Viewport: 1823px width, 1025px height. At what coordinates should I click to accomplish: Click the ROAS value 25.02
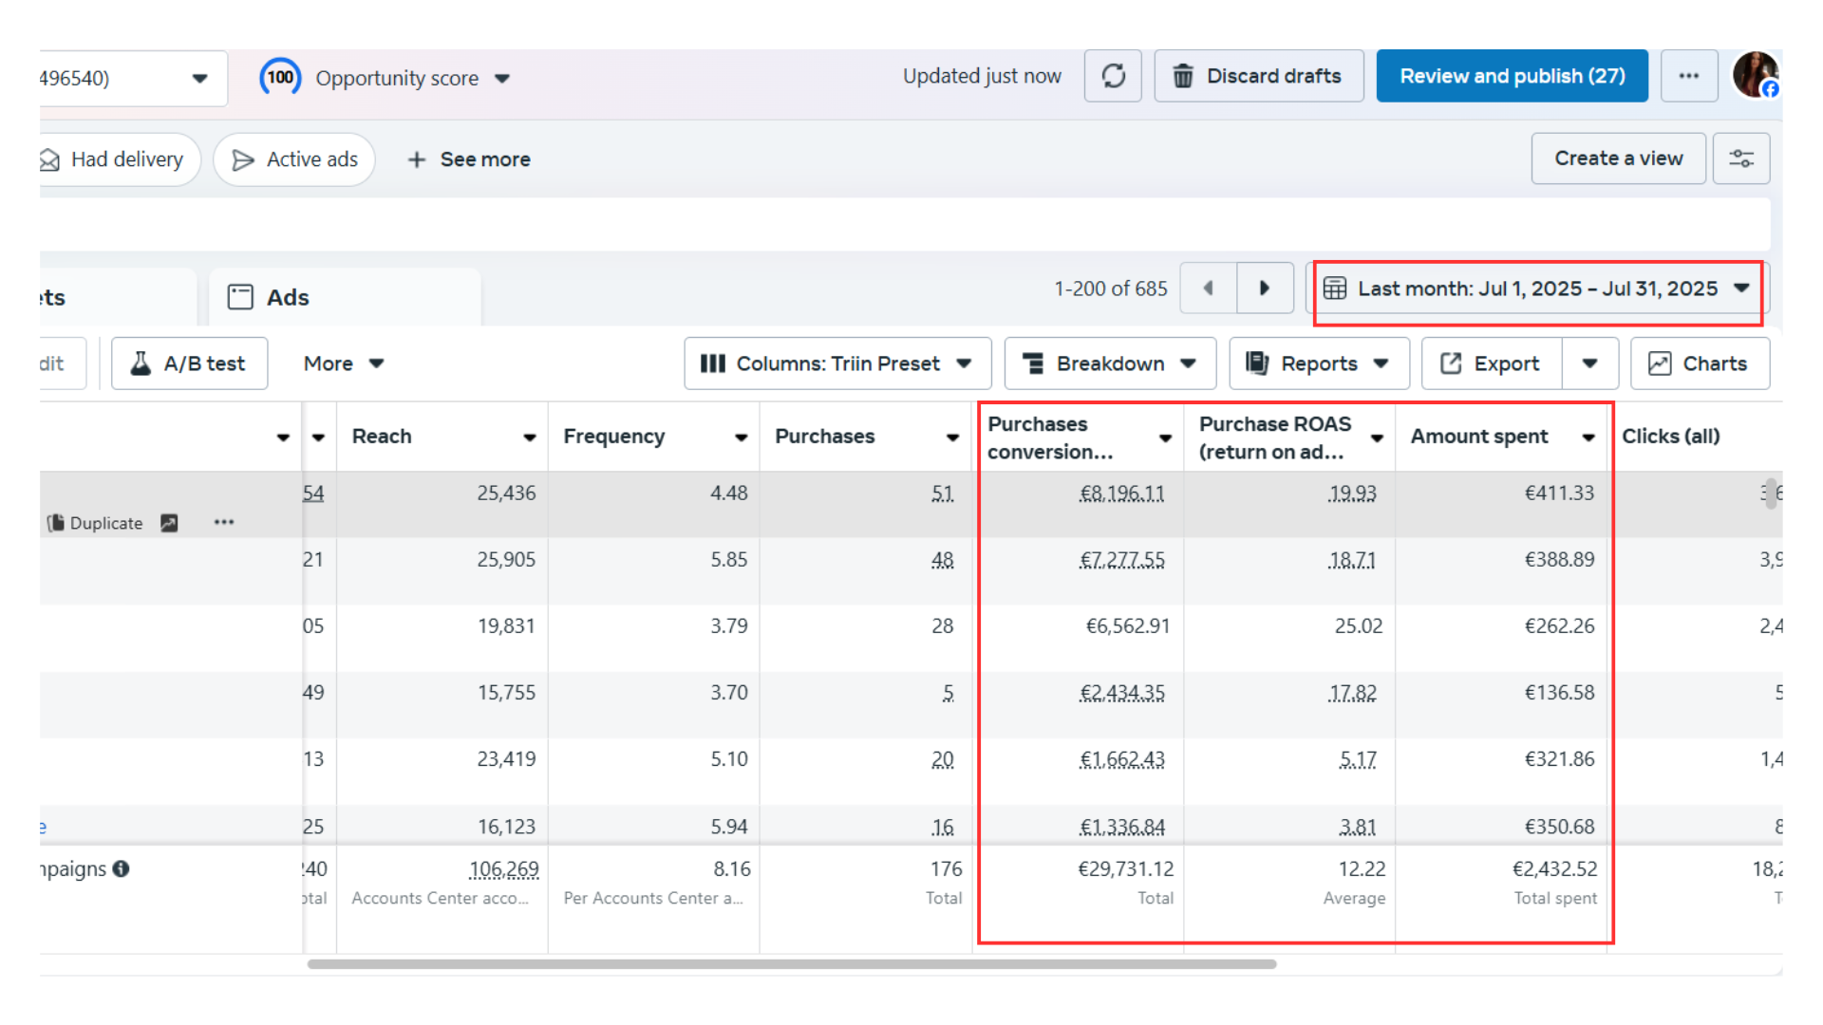1358,626
